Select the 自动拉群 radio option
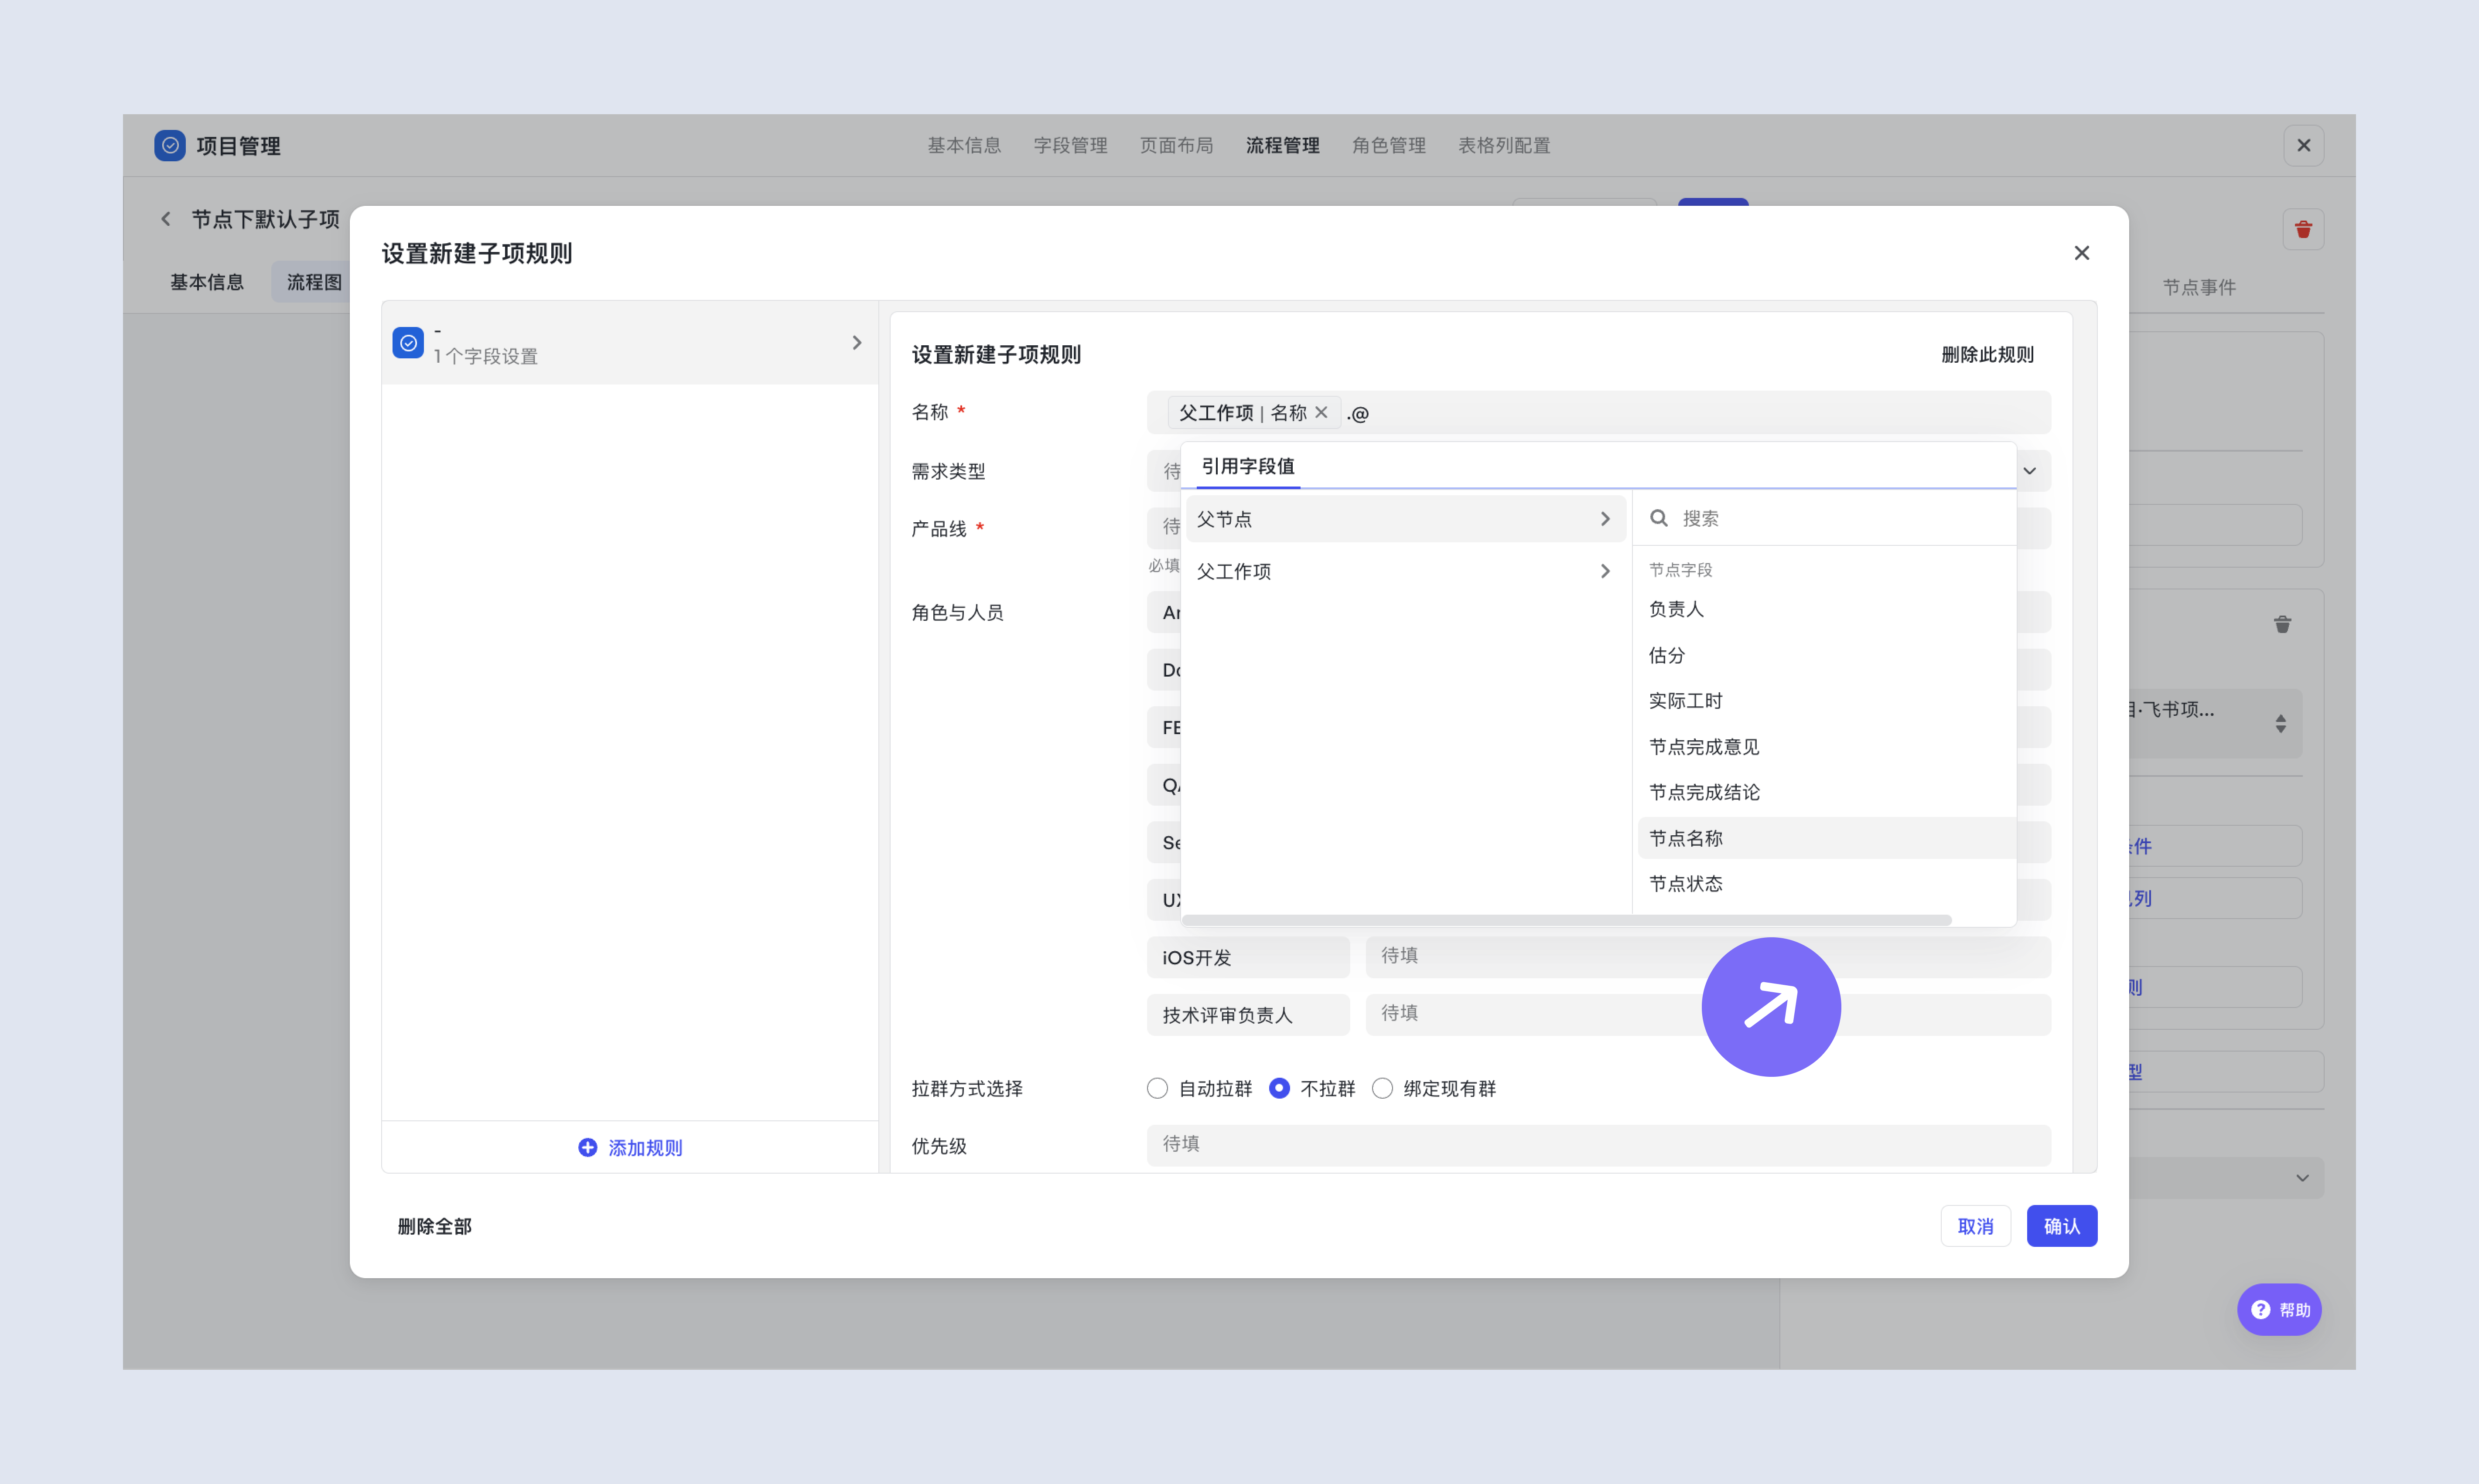2479x1484 pixels. pos(1158,1088)
